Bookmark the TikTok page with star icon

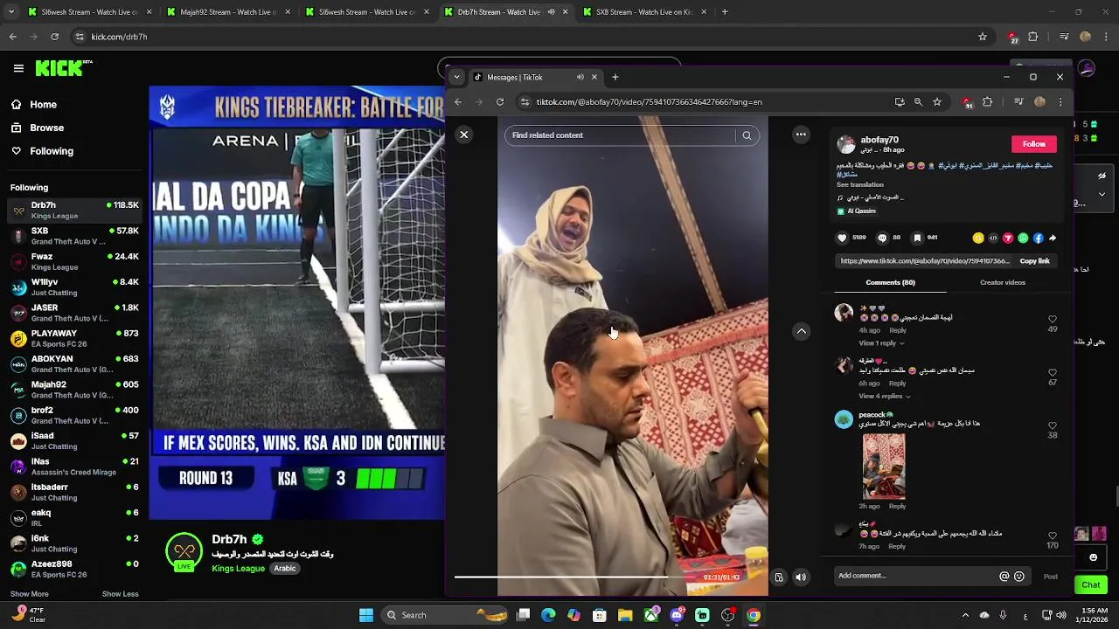(x=937, y=102)
